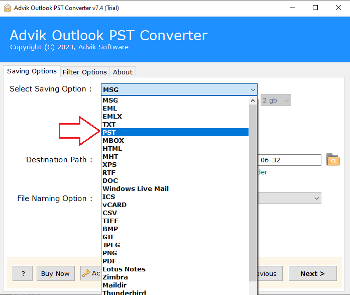The image size is (350, 295).
Task: Open the 2 gb split size dropdown
Action: click(x=276, y=100)
